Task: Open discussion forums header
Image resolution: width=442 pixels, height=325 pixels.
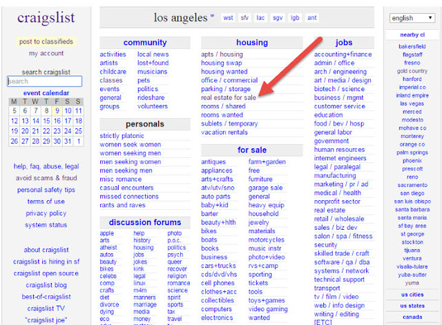Action: [x=145, y=222]
